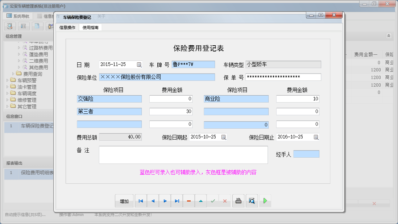This screenshot has width=398, height=224.
Task: Delete the record using the red minus icon
Action: coord(188,200)
